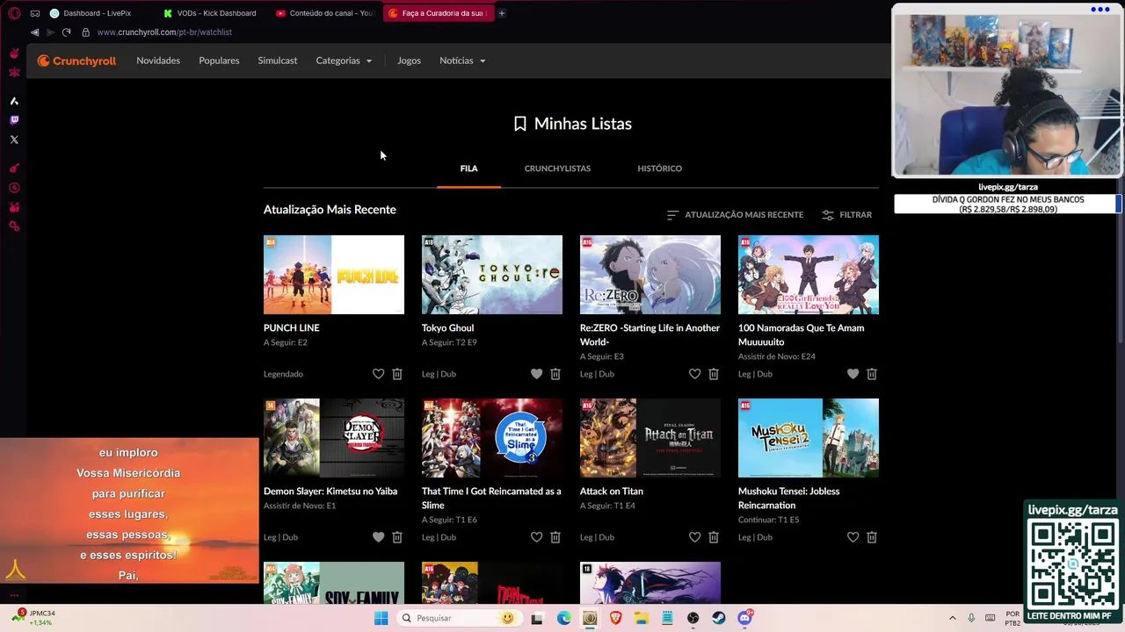Favorite PUNCH LINE with the heart
The height and width of the screenshot is (632, 1125).
pyautogui.click(x=379, y=374)
